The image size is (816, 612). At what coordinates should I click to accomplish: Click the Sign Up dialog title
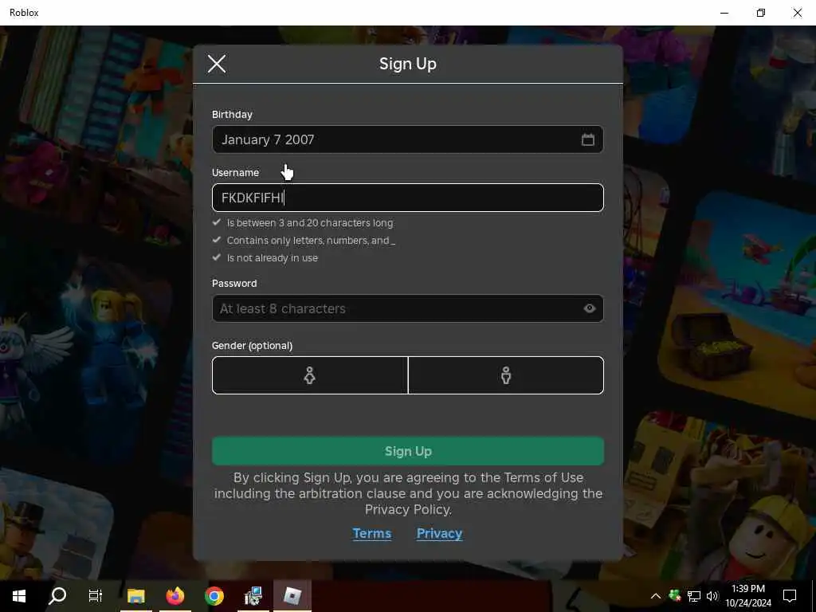point(407,64)
